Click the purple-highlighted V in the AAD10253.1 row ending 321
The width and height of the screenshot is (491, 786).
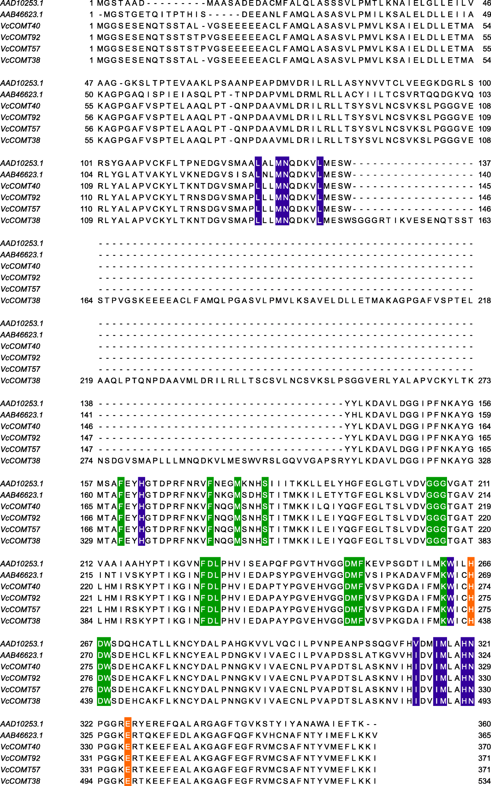(x=416, y=644)
